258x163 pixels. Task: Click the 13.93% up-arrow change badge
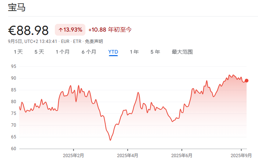pos(70,30)
